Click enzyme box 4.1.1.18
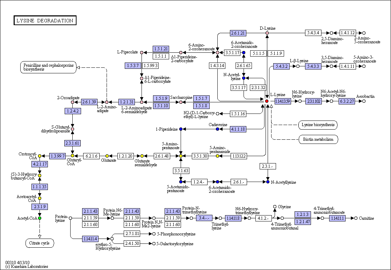 coord(238,129)
